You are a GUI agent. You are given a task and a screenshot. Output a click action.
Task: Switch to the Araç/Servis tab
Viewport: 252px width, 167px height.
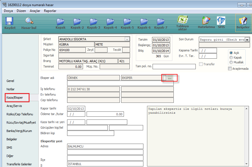click(14, 106)
